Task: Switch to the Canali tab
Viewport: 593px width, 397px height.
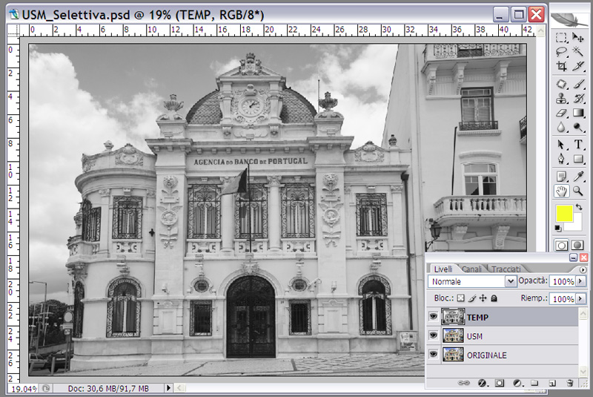Action: [x=471, y=269]
